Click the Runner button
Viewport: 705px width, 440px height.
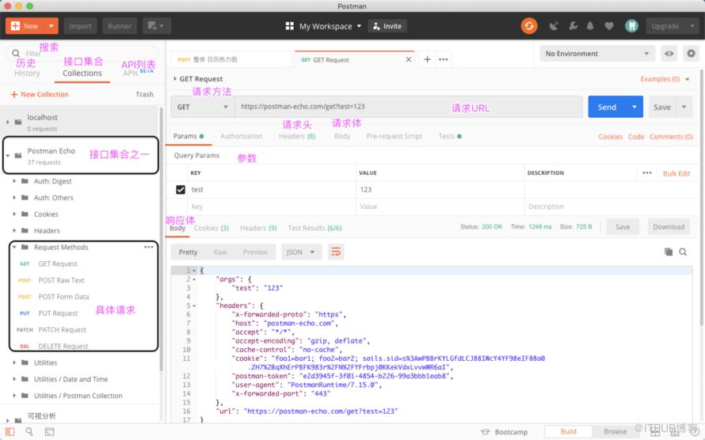click(119, 26)
